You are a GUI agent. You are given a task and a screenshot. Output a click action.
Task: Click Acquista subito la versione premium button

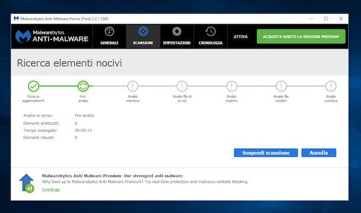coord(301,36)
